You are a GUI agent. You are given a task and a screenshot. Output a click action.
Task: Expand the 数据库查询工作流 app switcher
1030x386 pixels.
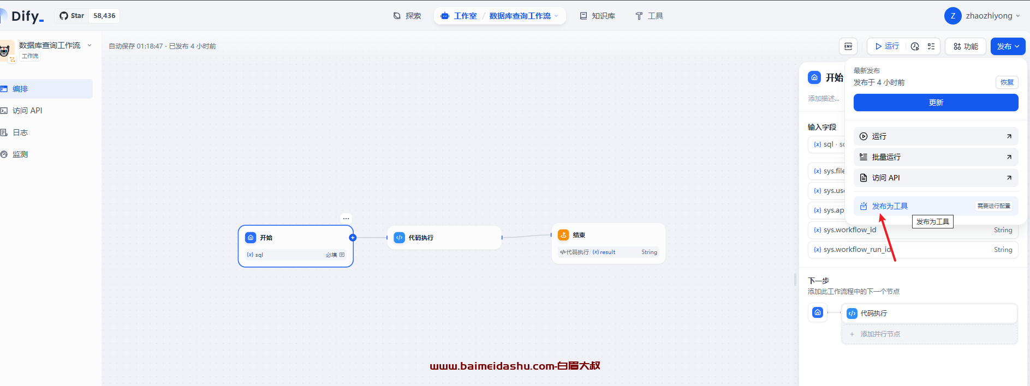coord(524,16)
